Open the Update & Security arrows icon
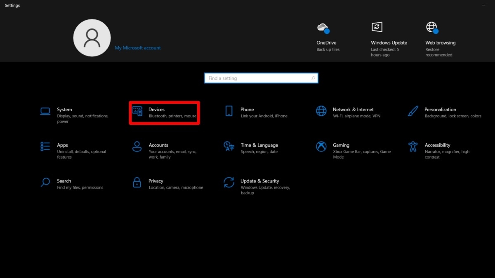The width and height of the screenshot is (495, 278). [x=229, y=182]
